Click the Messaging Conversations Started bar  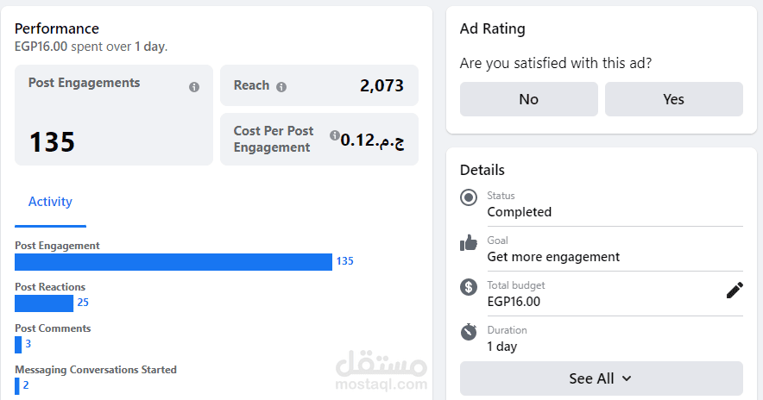(x=17, y=385)
